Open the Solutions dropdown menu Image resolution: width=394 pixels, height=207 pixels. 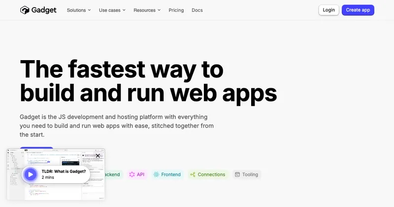tap(79, 10)
